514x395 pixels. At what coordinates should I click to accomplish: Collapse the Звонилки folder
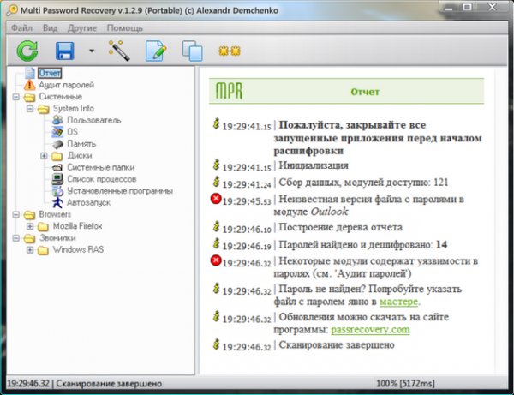(15, 238)
